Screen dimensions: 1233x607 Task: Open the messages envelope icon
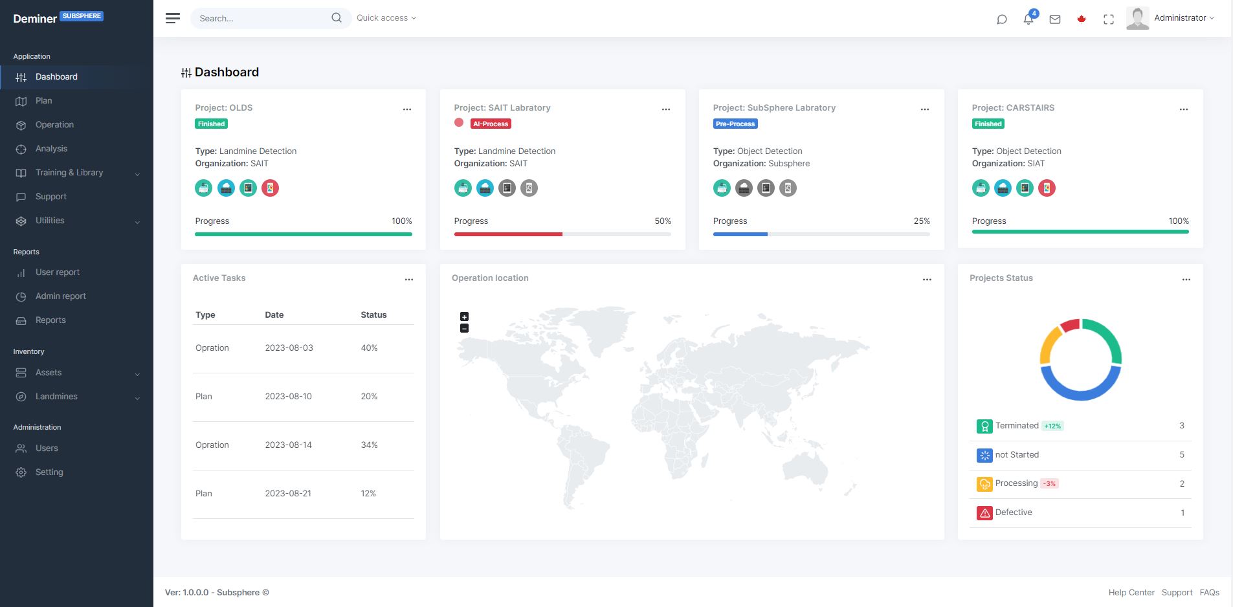tap(1055, 19)
